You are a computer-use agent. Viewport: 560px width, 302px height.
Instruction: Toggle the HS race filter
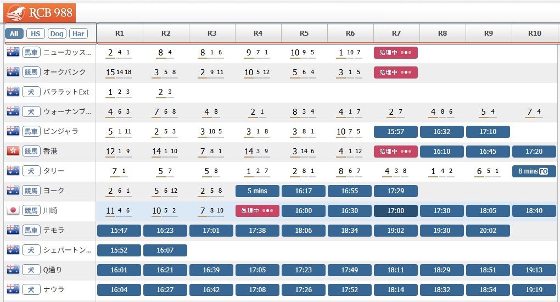tap(35, 33)
